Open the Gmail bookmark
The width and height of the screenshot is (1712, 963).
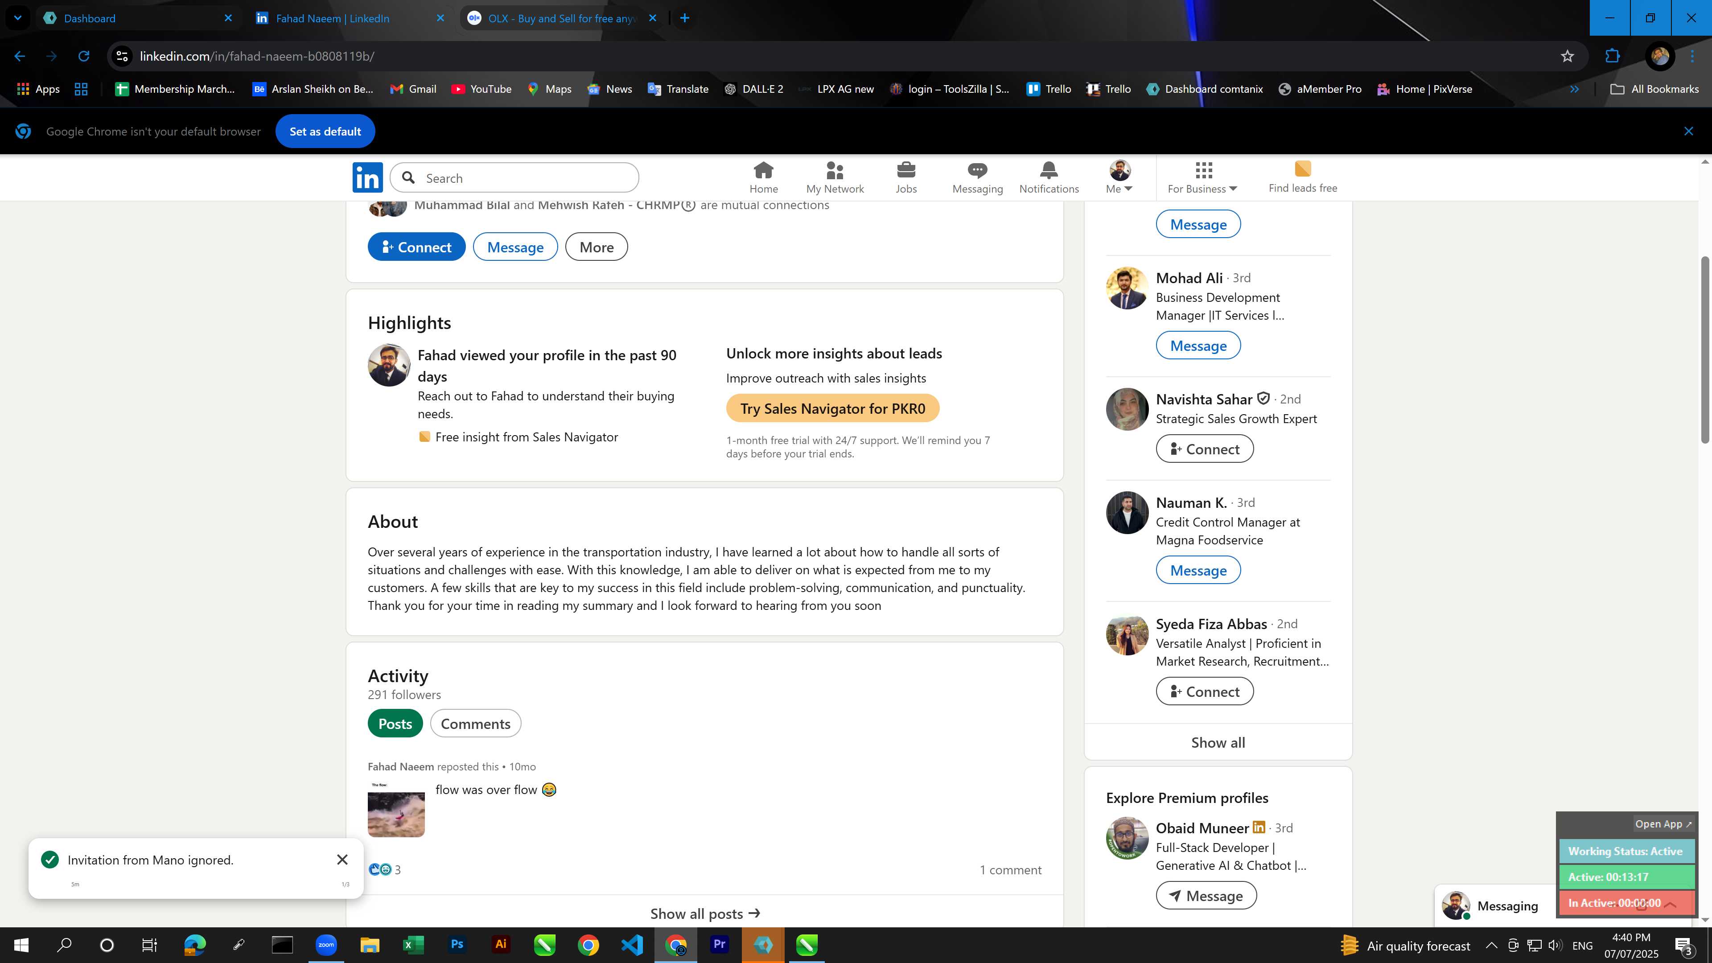pyautogui.click(x=413, y=89)
